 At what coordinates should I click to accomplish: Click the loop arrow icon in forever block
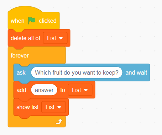click(59, 121)
